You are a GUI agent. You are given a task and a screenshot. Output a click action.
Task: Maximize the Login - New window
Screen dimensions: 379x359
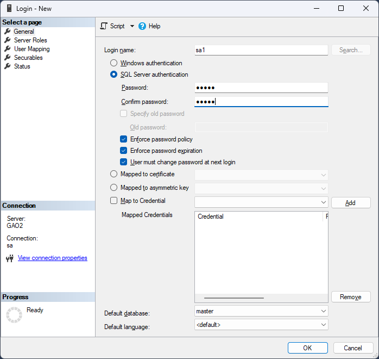click(x=341, y=8)
